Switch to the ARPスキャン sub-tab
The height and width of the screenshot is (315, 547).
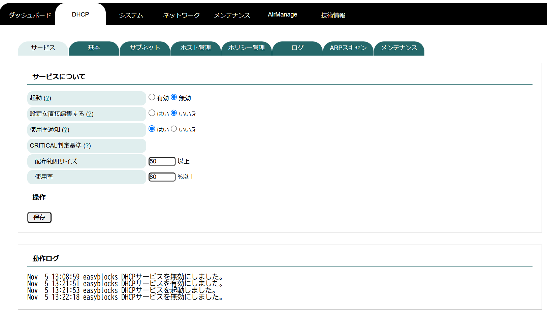coord(348,48)
